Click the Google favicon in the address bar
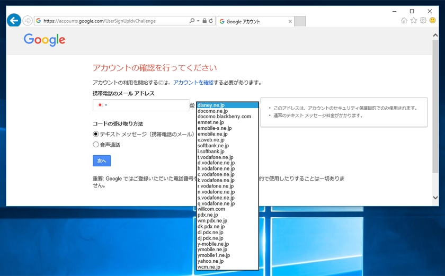Viewport: 445px width, 276px height. [x=39, y=21]
